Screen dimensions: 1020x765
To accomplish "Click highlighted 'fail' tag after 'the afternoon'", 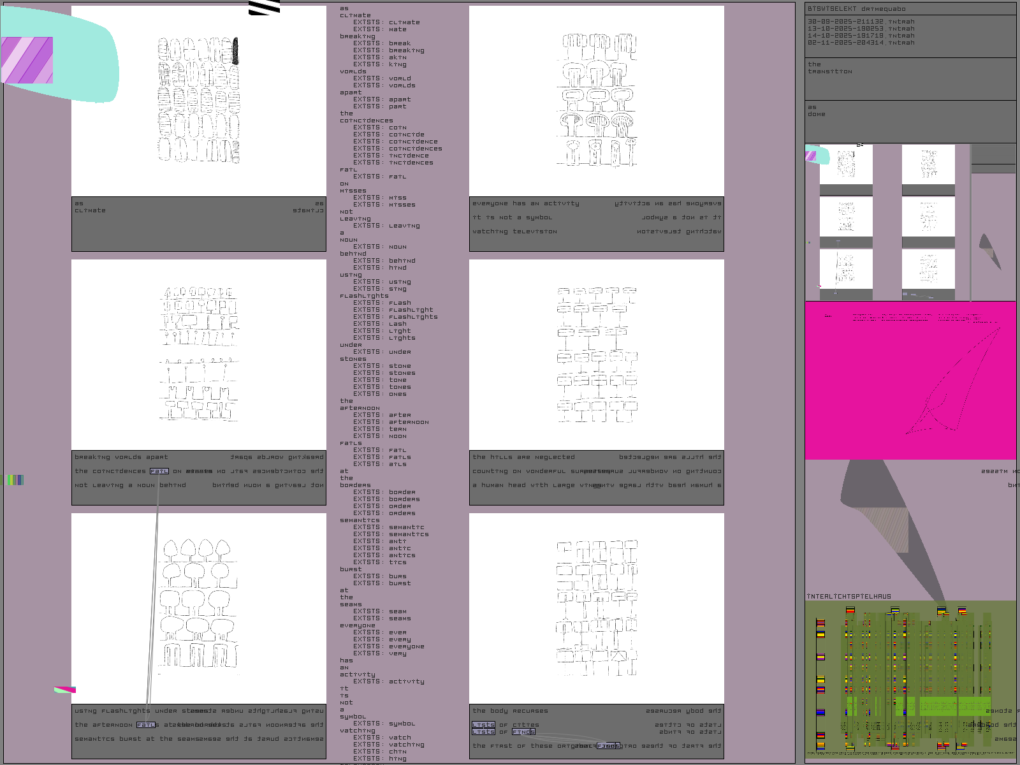I will 145,725.
